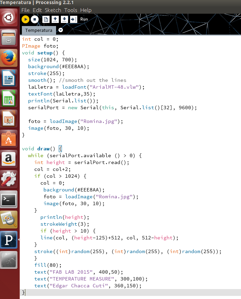Screen dimensions: 241x299
Task: Click the text "Edgar Chacca Cuti" line
Action: 88,286
